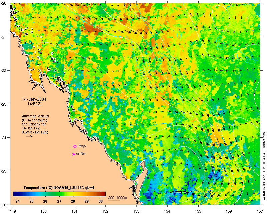Click the latitude label -21

[x=4, y=37]
